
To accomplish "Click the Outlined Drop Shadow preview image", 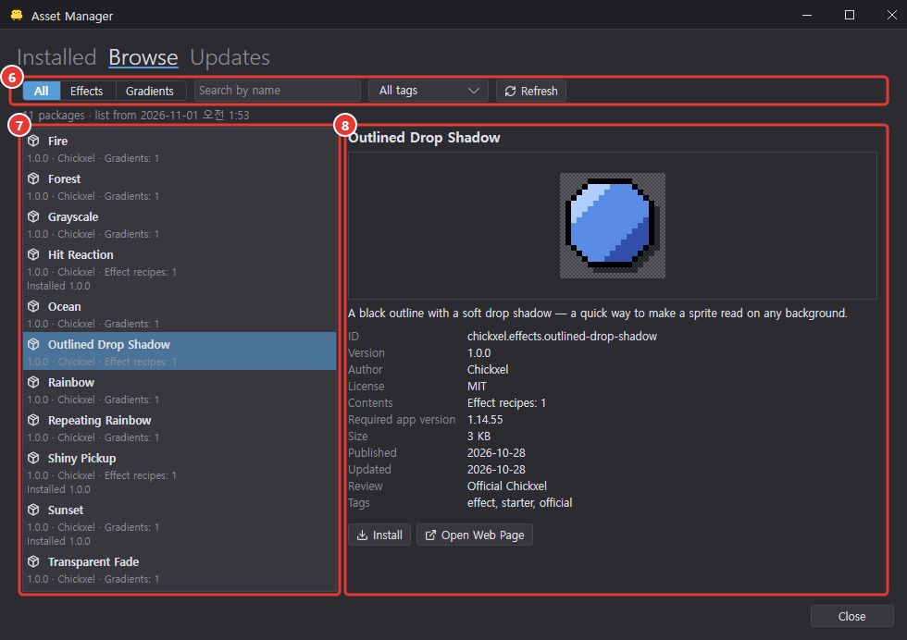I will 613,226.
